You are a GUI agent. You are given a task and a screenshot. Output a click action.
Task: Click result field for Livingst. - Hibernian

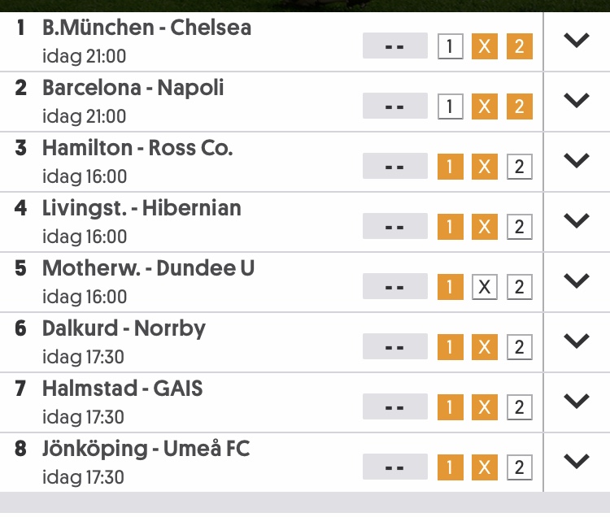click(x=394, y=226)
